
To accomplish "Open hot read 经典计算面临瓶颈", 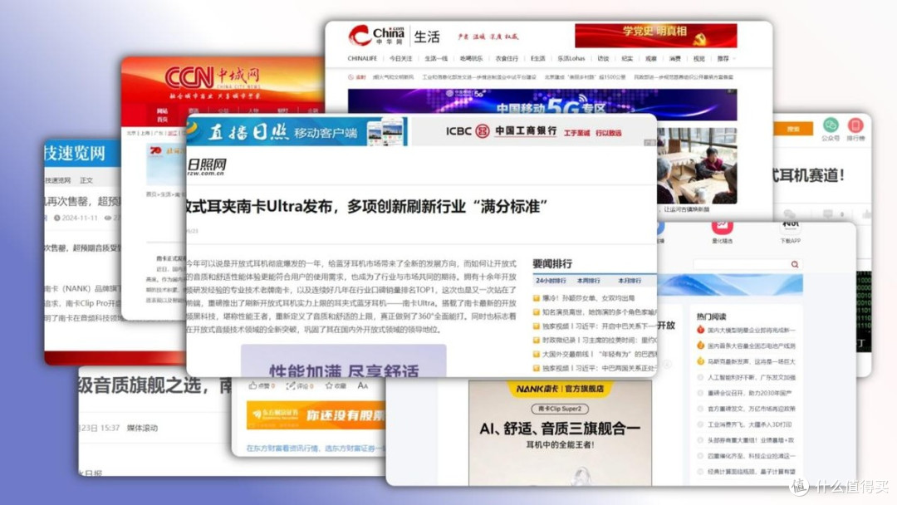I will point(751,472).
